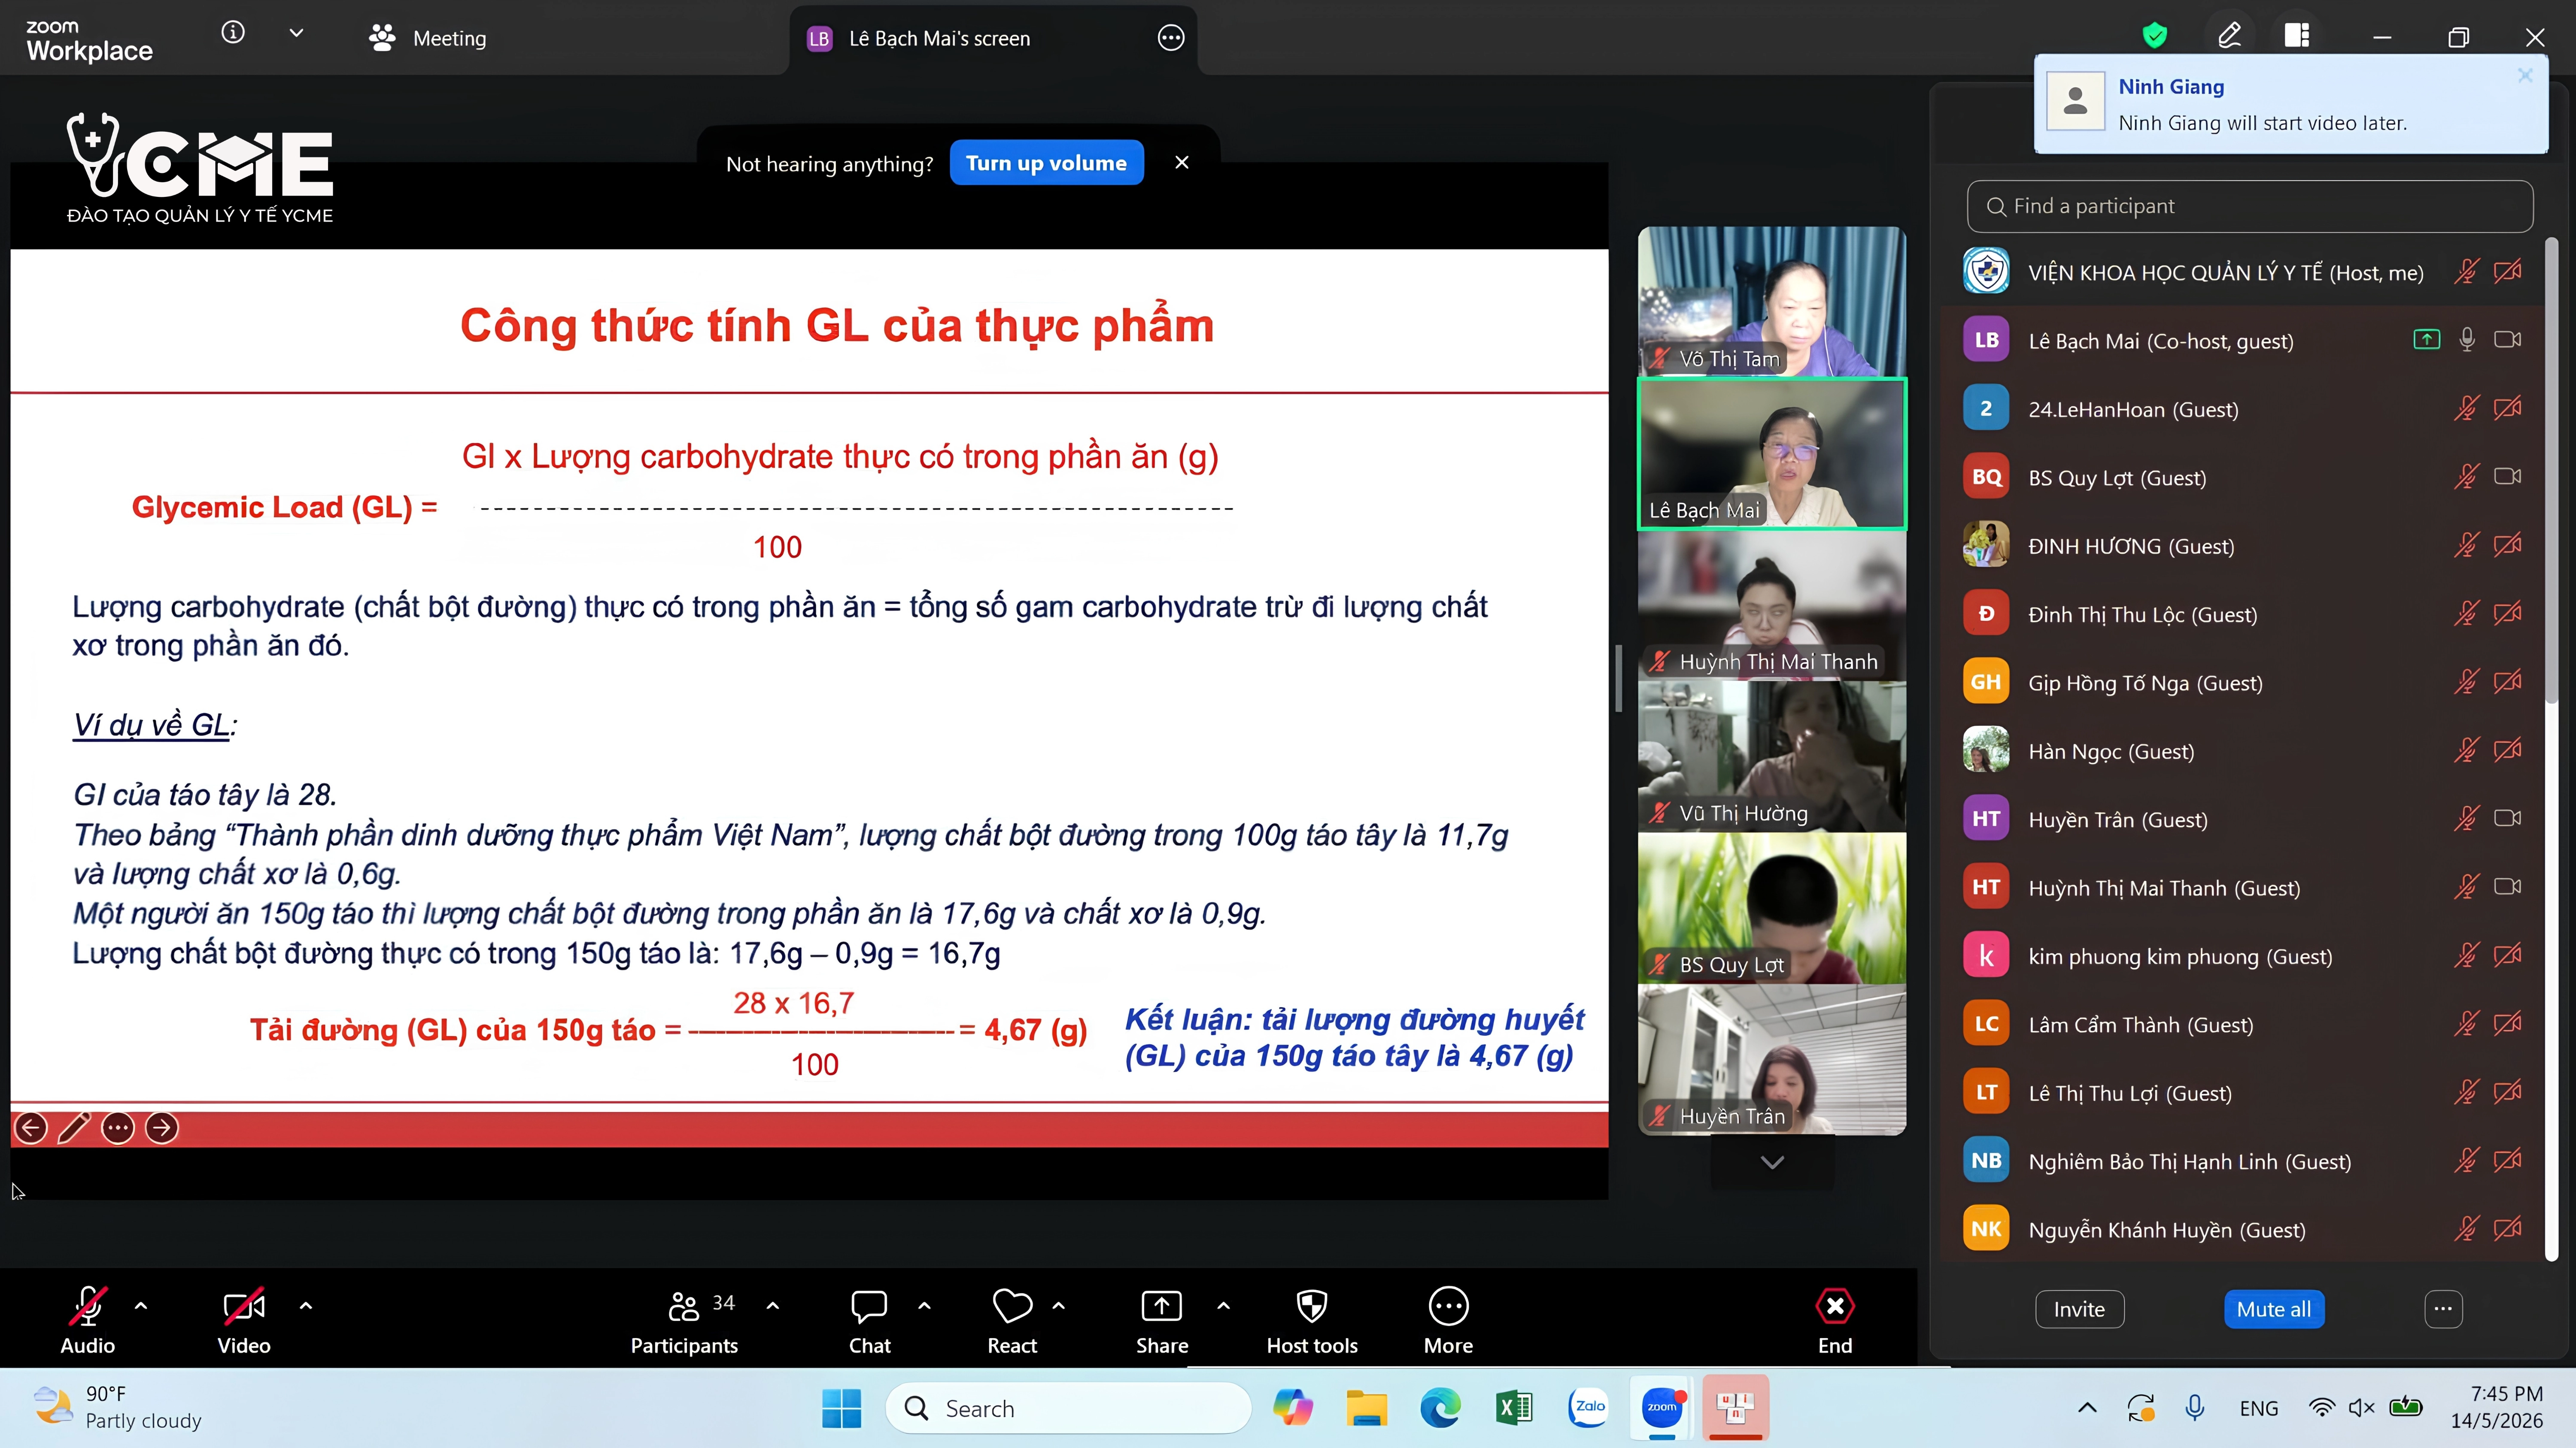Image resolution: width=2576 pixels, height=1448 pixels.
Task: Click the Share screen button
Action: pos(1162,1320)
